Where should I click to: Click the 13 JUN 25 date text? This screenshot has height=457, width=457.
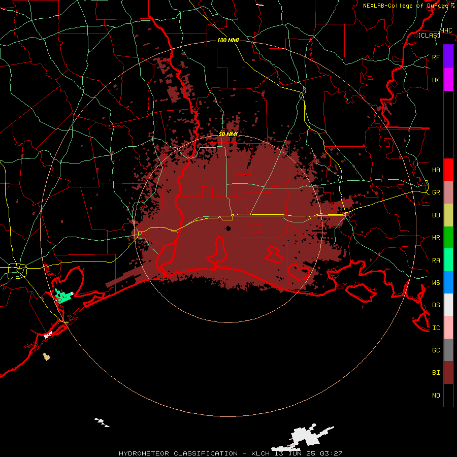295,453
